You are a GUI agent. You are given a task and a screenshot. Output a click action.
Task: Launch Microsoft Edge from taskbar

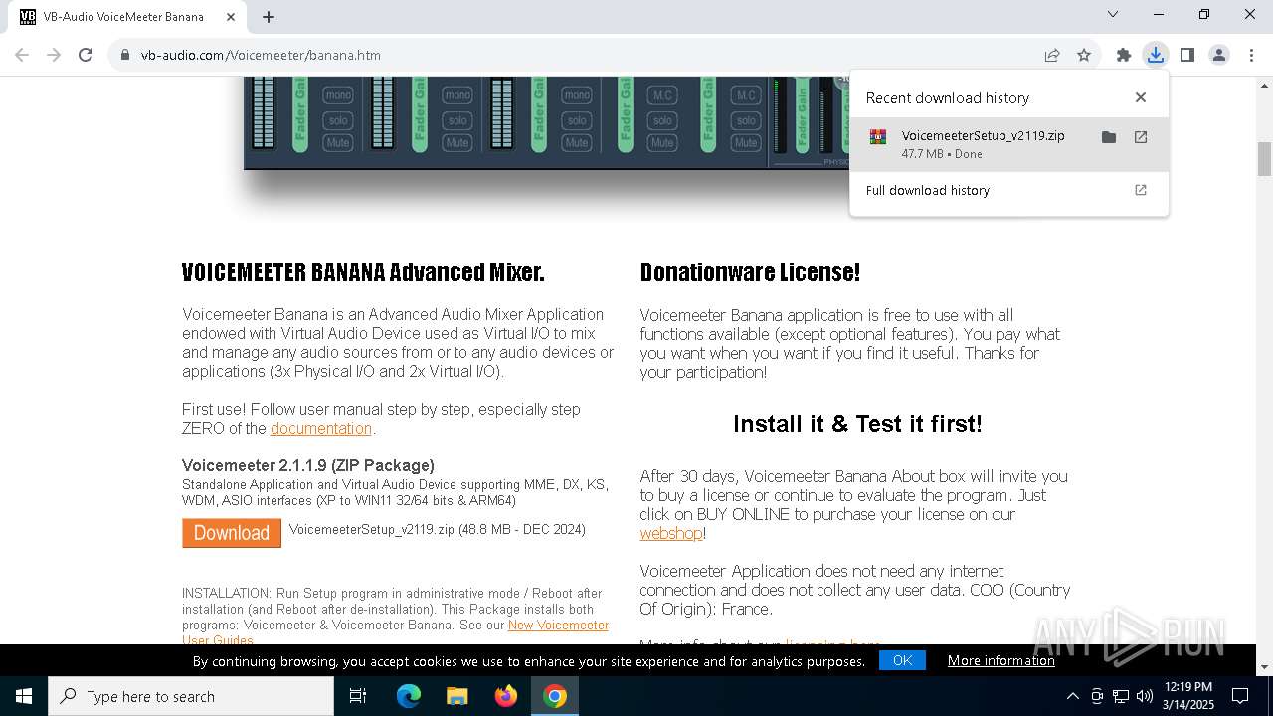409,696
